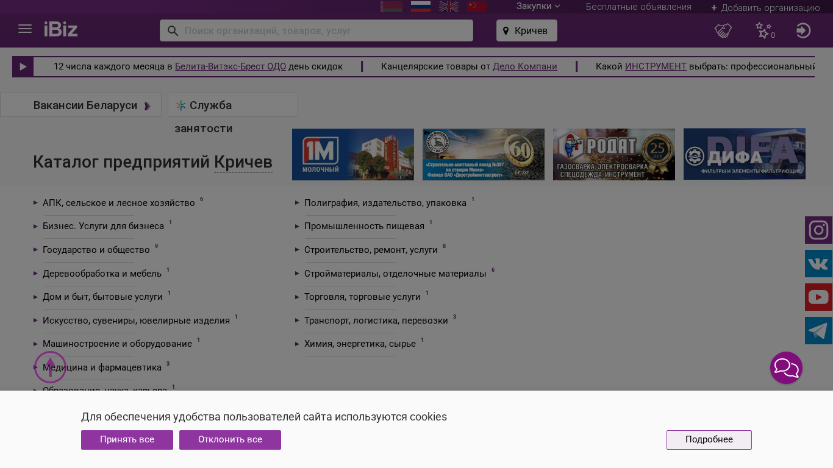Open the hamburger menu icon

point(25,29)
